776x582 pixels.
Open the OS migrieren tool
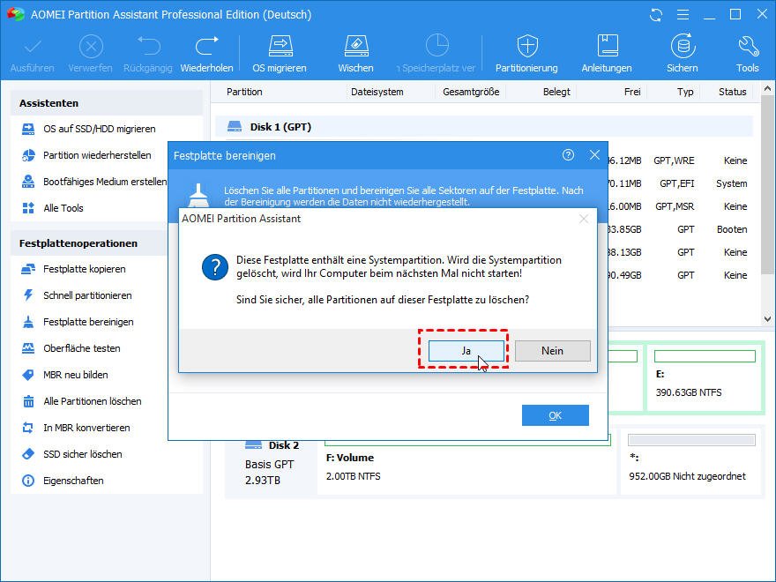(280, 54)
